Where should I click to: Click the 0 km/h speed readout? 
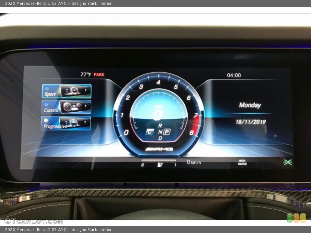click(x=194, y=162)
